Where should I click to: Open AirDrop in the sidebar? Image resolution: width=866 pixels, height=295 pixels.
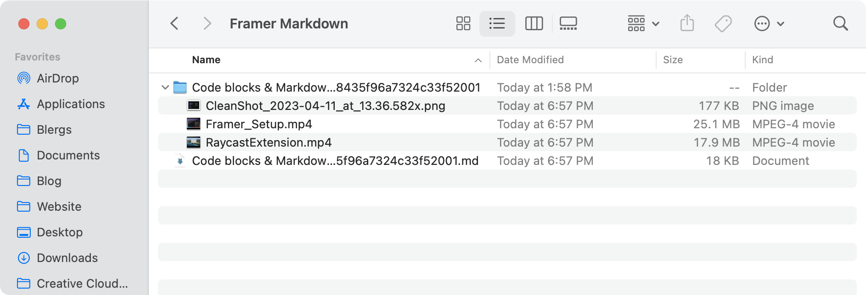click(x=57, y=78)
